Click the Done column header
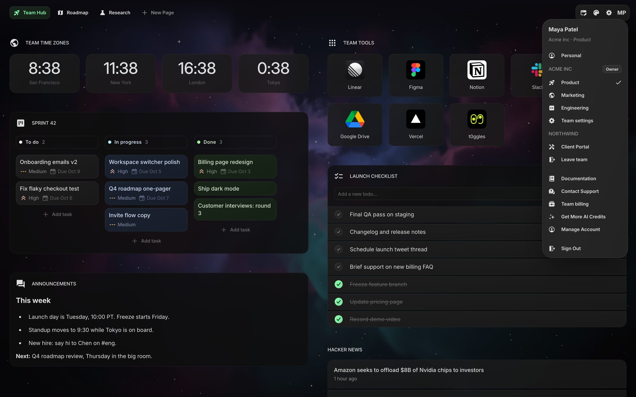This screenshot has width=636, height=397. [235, 142]
